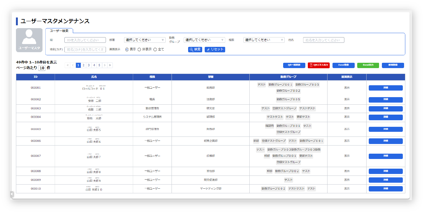
Task: Collapse the side panel arrow at bottom-left
Action: pyautogui.click(x=12, y=194)
